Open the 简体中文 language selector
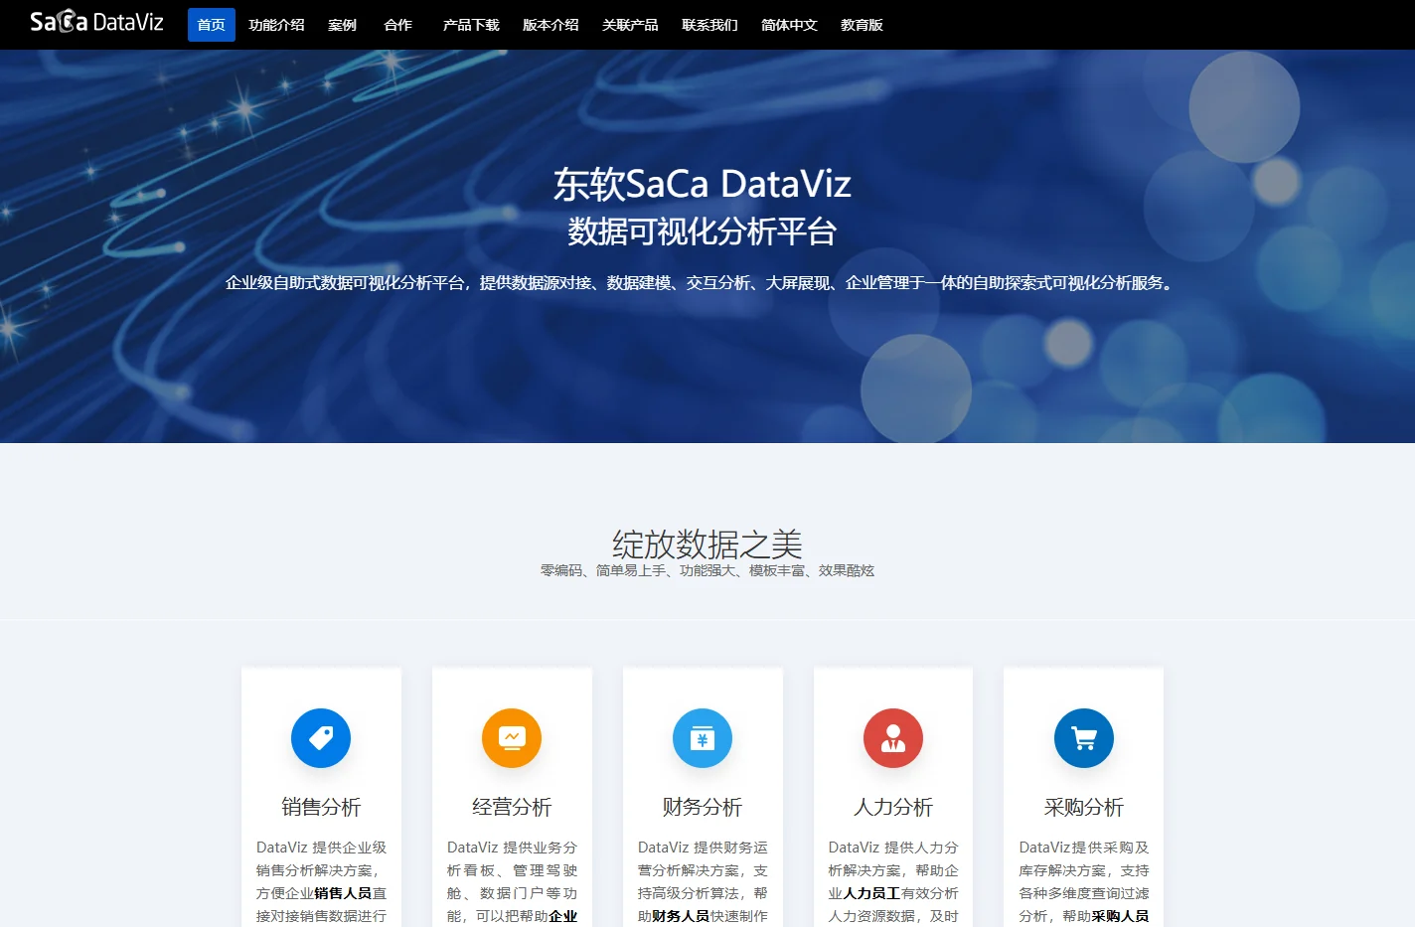Viewport: 1415px width, 927px height. 789,25
